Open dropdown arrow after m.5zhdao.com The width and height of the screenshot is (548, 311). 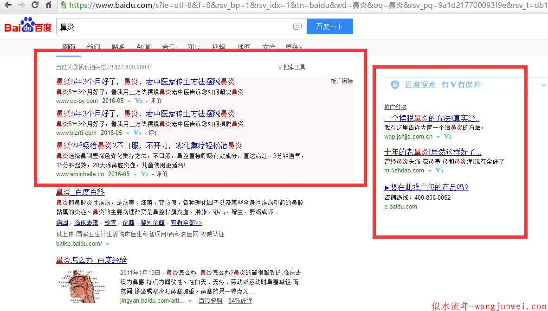point(430,171)
